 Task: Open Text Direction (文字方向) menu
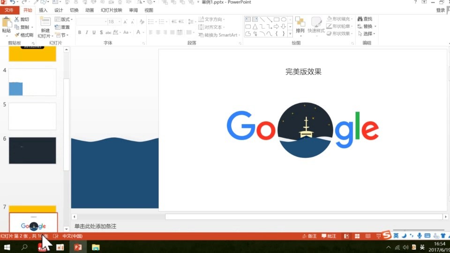click(211, 19)
